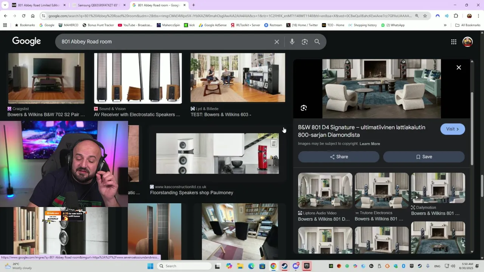The height and width of the screenshot is (272, 484).
Task: Open the Shopping history bookmark
Action: (362, 25)
